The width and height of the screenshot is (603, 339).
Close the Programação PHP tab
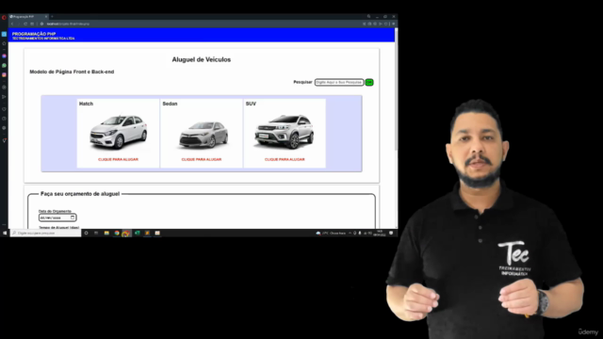[46, 17]
